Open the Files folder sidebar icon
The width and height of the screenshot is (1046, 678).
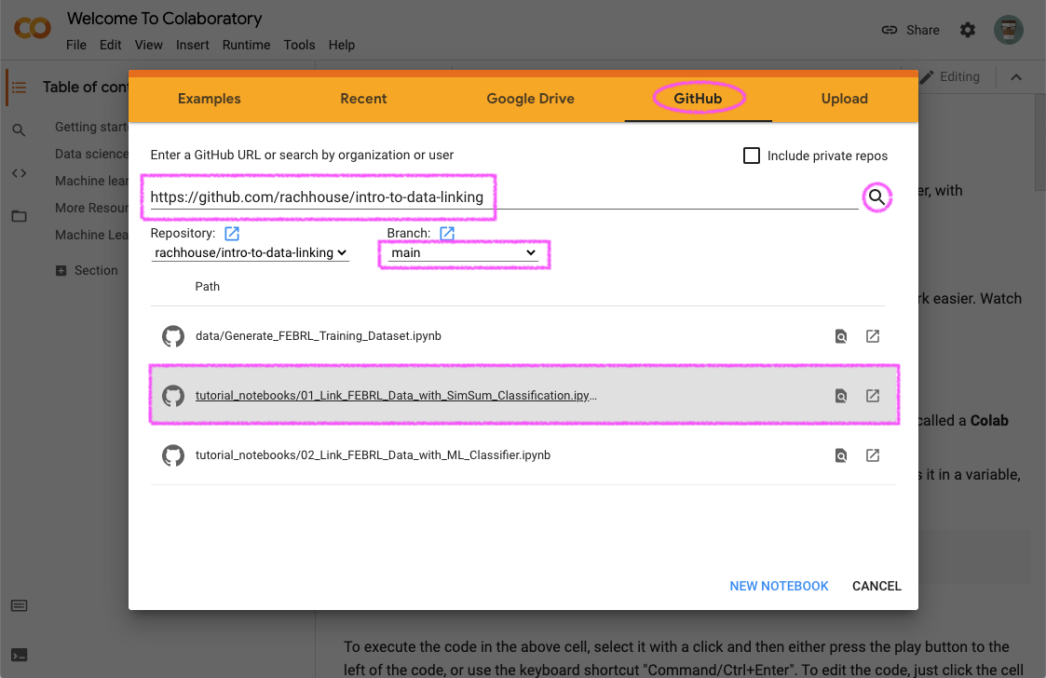[20, 216]
